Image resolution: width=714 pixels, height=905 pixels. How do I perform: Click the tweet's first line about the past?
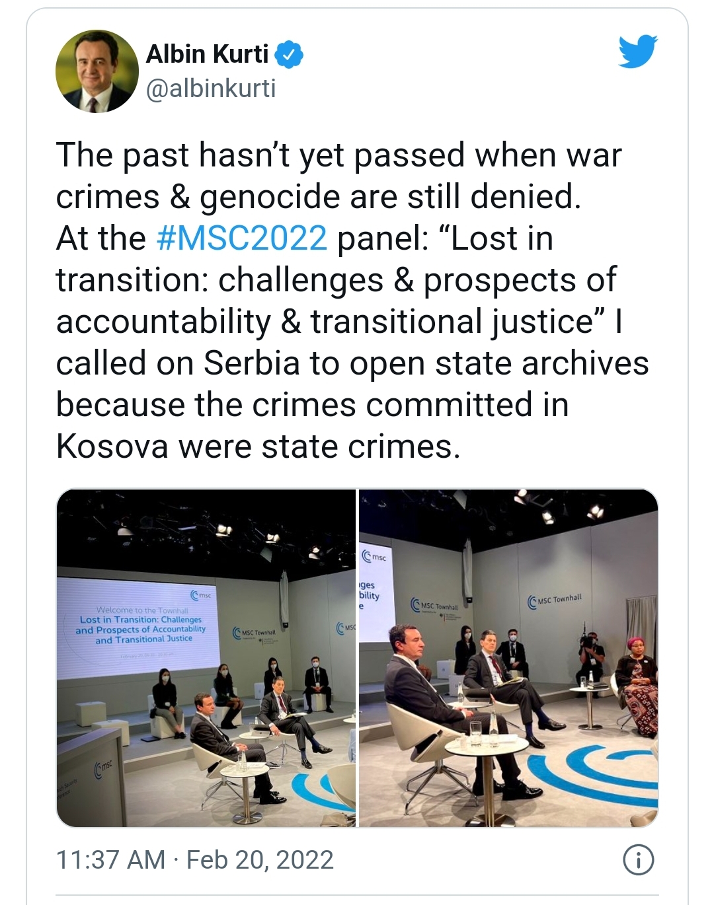(338, 155)
